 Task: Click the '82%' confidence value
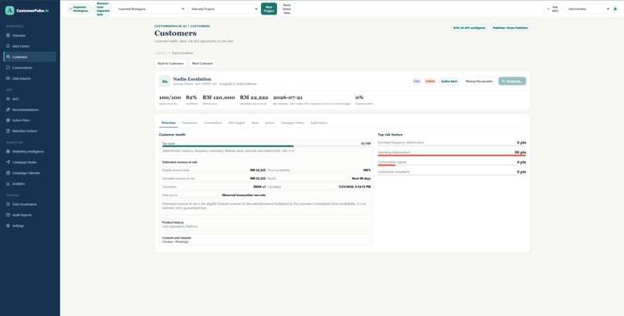click(x=191, y=97)
